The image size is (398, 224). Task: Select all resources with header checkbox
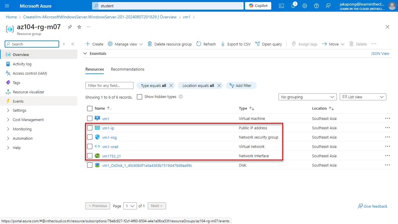[90, 108]
